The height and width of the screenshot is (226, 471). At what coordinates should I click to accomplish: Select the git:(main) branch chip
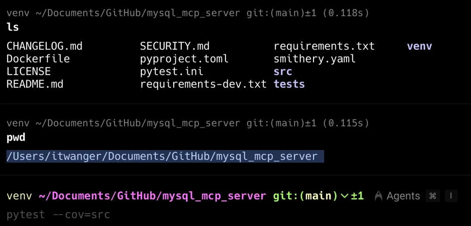click(x=306, y=196)
